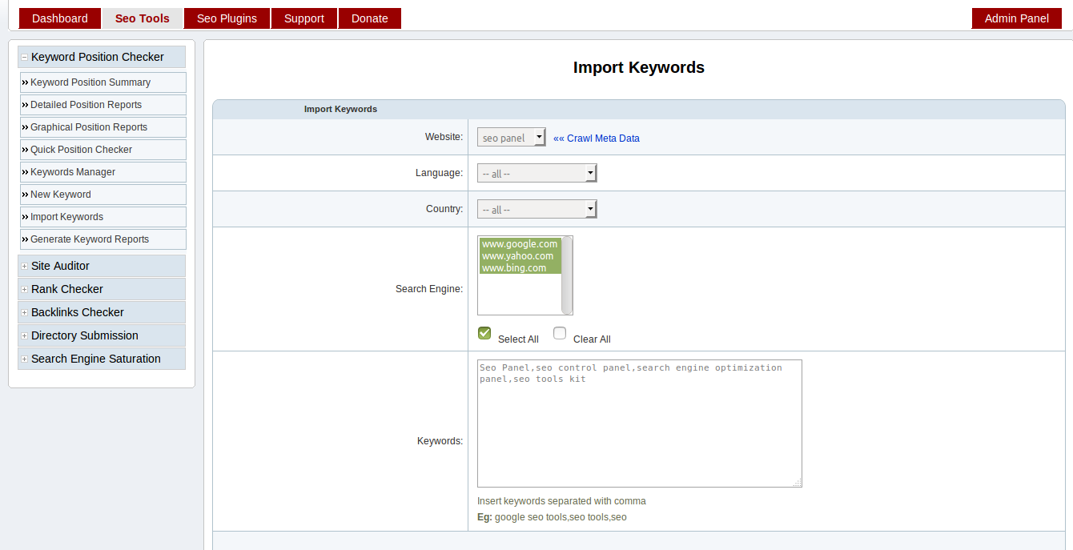Image resolution: width=1073 pixels, height=550 pixels.
Task: Open the Language dropdown
Action: 537,174
